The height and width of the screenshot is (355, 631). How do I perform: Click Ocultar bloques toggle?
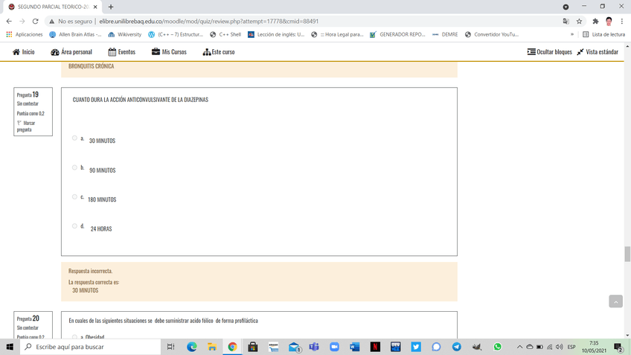(x=549, y=52)
